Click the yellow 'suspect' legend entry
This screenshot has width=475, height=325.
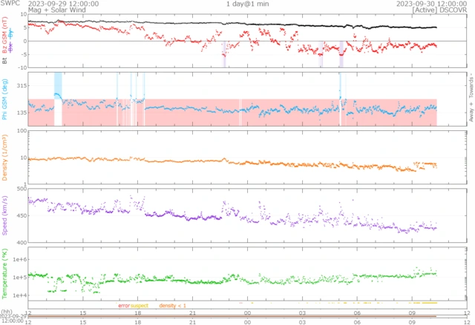click(140, 305)
